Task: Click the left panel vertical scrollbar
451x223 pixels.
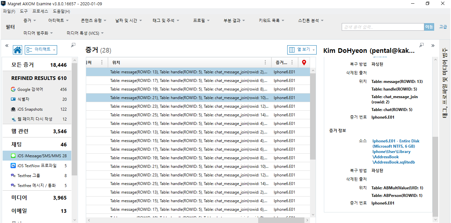Action: (x=74, y=119)
